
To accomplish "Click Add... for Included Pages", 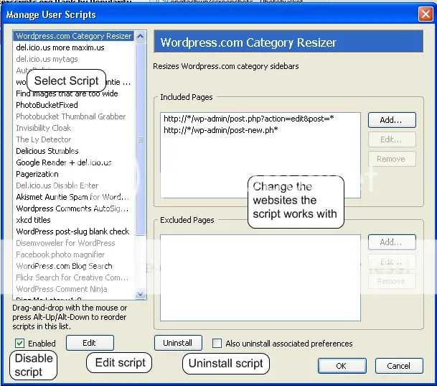I will 392,120.
